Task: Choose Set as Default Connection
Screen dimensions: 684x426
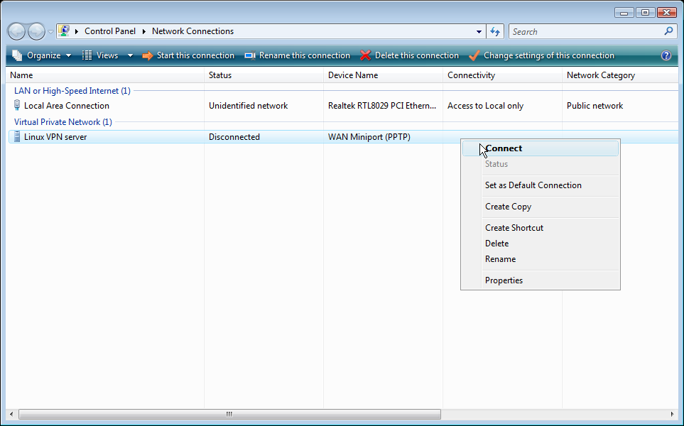Action: click(x=541, y=185)
